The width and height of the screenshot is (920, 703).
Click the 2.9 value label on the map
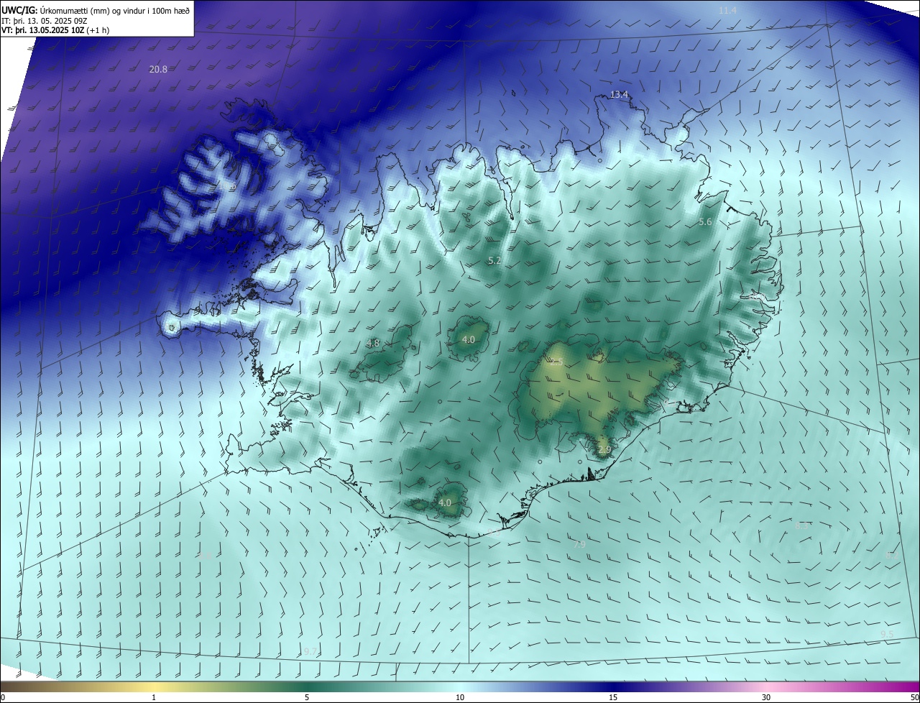click(x=604, y=450)
